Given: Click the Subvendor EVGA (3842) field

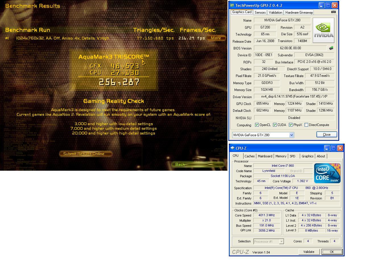Looking at the screenshot, I should point(314,55).
